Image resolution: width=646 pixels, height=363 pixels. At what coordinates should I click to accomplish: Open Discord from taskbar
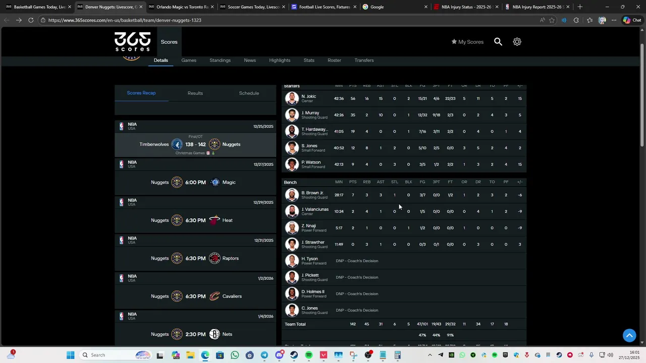click(x=279, y=355)
